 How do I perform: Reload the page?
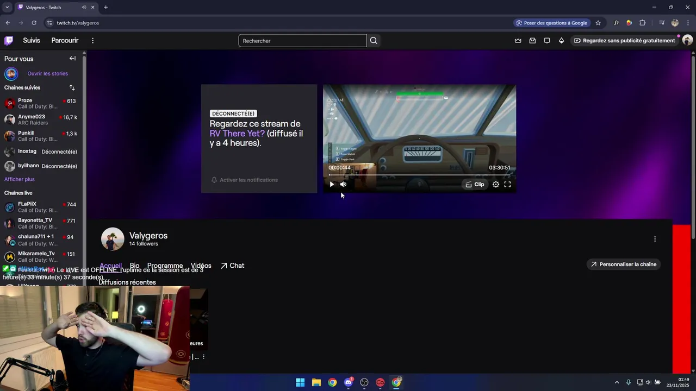pos(34,23)
